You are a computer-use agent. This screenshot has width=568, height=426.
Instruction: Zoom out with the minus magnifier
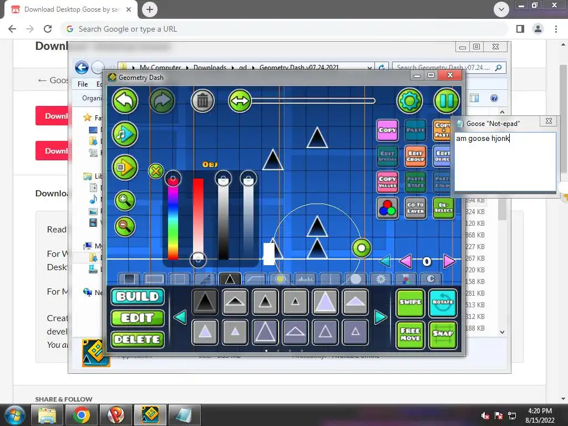tap(125, 227)
